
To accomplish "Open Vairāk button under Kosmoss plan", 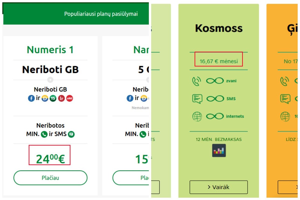I will click(x=219, y=187).
